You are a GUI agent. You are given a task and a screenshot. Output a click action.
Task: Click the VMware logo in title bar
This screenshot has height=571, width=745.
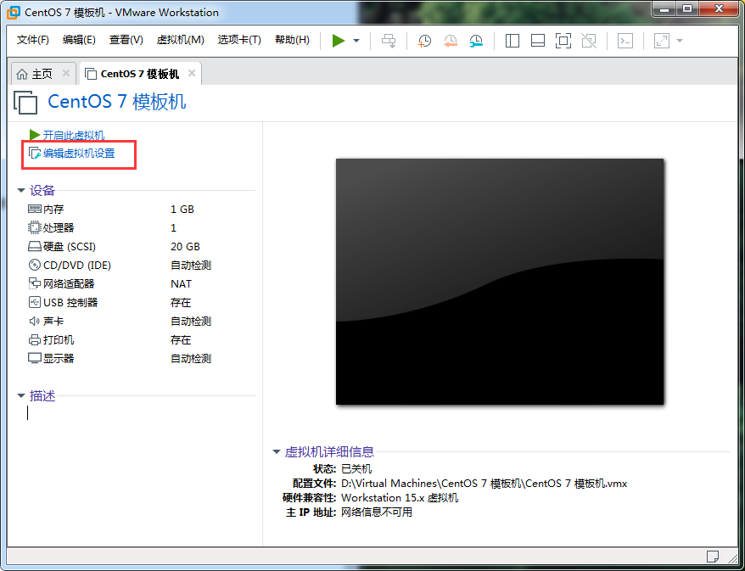(14, 12)
